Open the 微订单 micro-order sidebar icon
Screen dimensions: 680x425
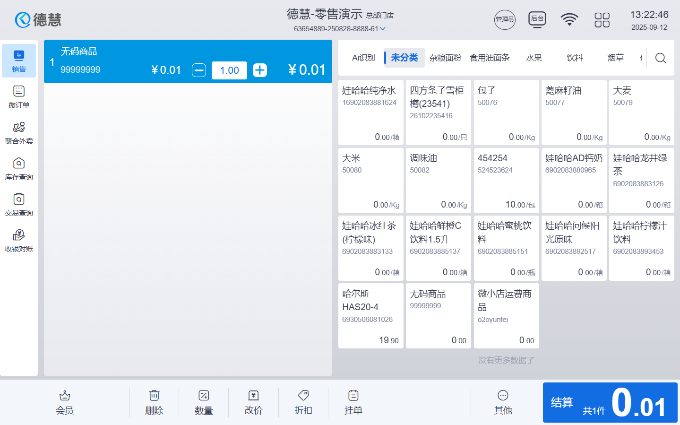click(19, 97)
